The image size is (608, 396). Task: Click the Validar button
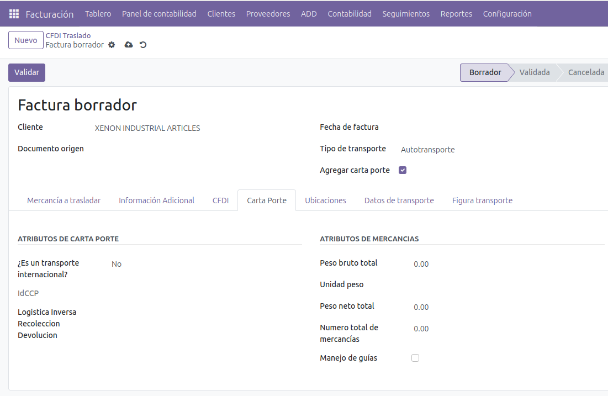click(27, 72)
